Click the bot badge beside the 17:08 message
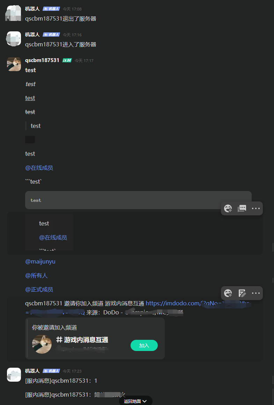The height and width of the screenshot is (405, 274). click(51, 9)
